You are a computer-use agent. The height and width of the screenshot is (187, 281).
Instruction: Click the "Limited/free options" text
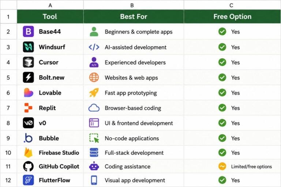pos(251,167)
